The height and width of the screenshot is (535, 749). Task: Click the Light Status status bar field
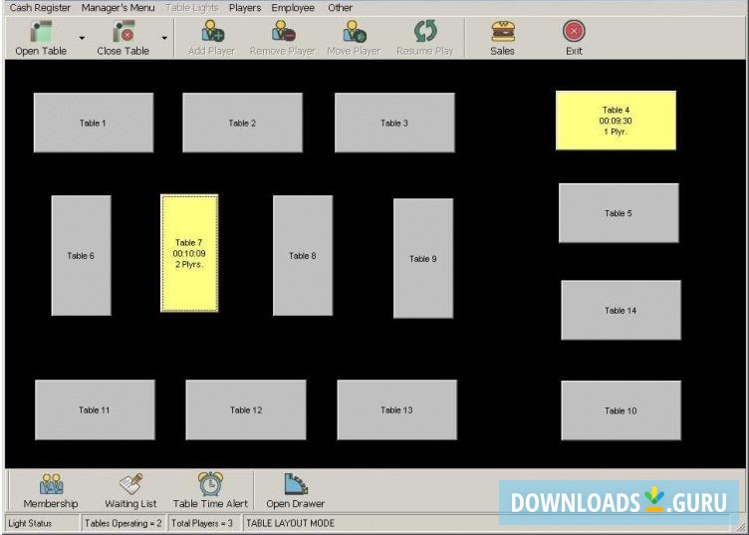[x=42, y=523]
